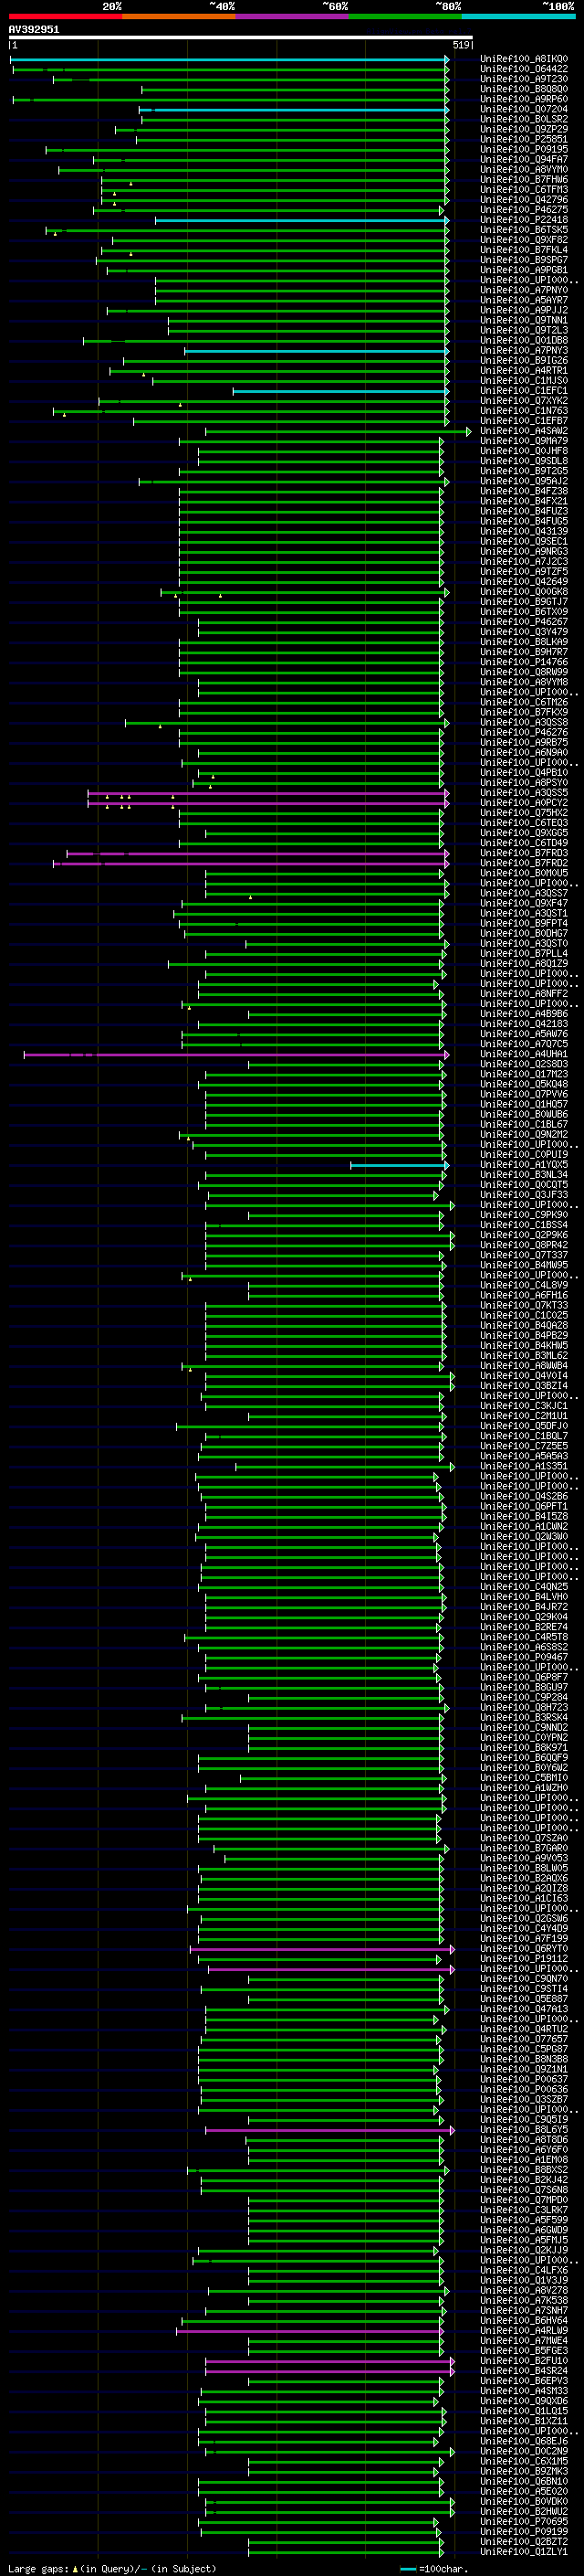
Task: Select hit label UniRef100_A0PCY2
Action: (x=524, y=802)
